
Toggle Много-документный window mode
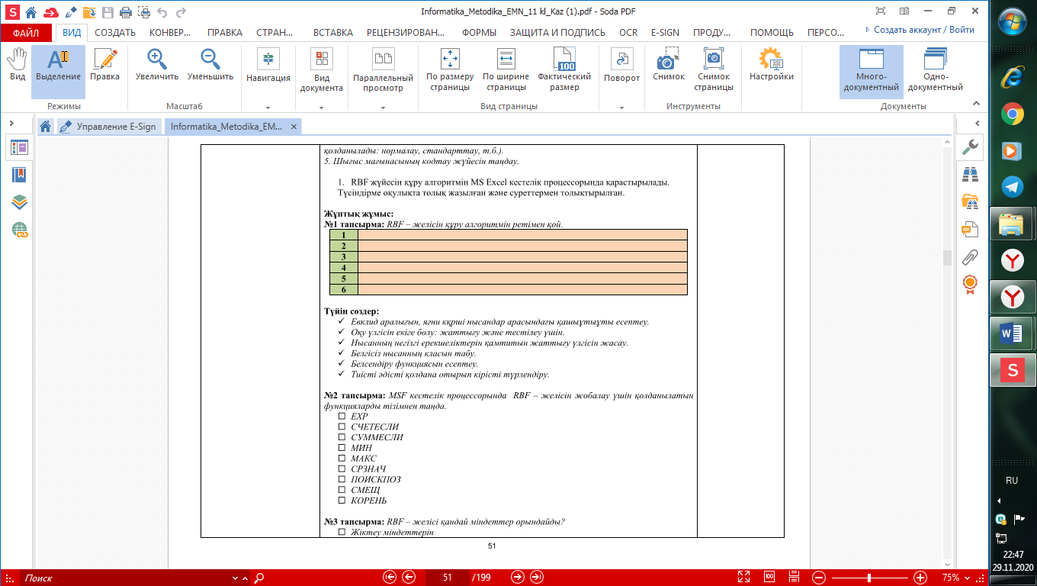click(871, 69)
